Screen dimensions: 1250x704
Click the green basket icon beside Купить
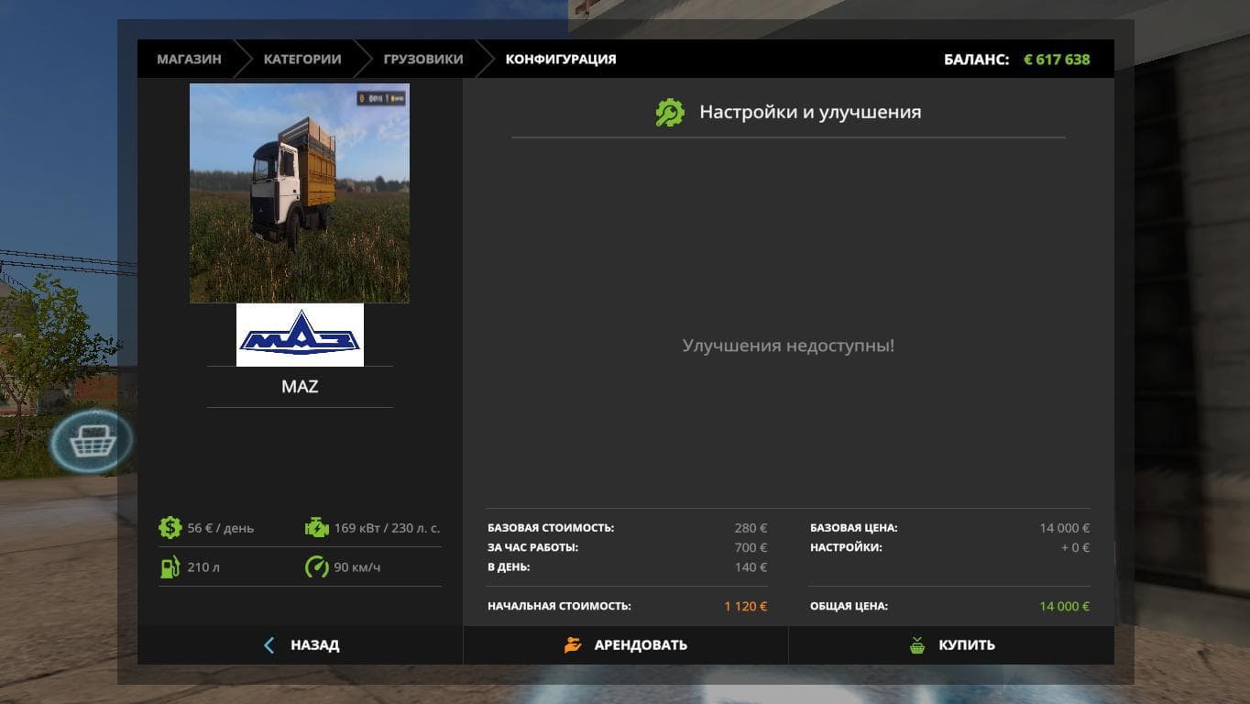(917, 644)
